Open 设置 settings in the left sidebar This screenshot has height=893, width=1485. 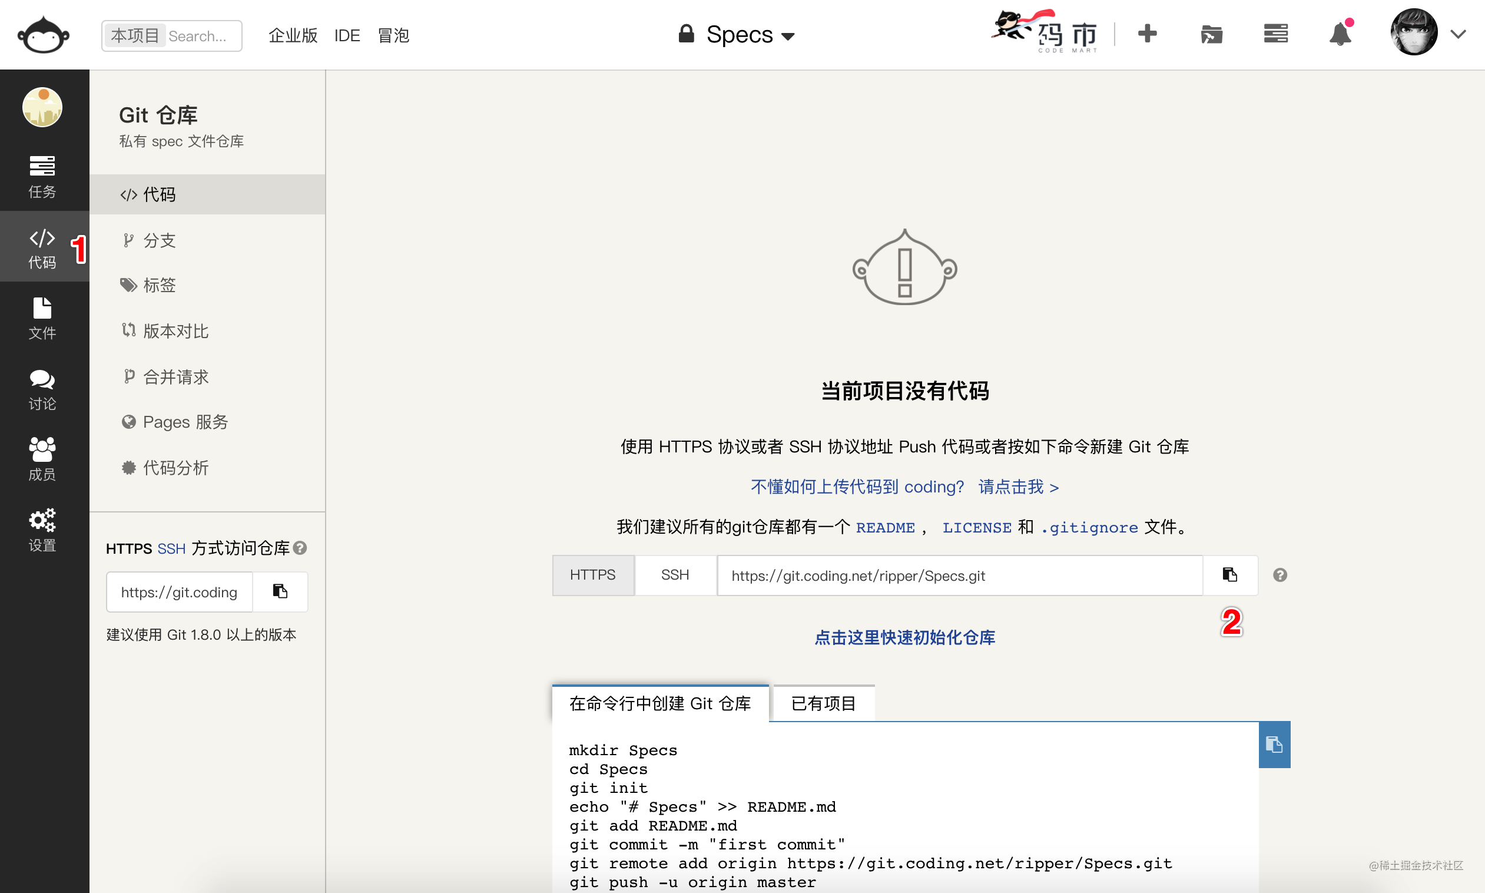coord(42,530)
